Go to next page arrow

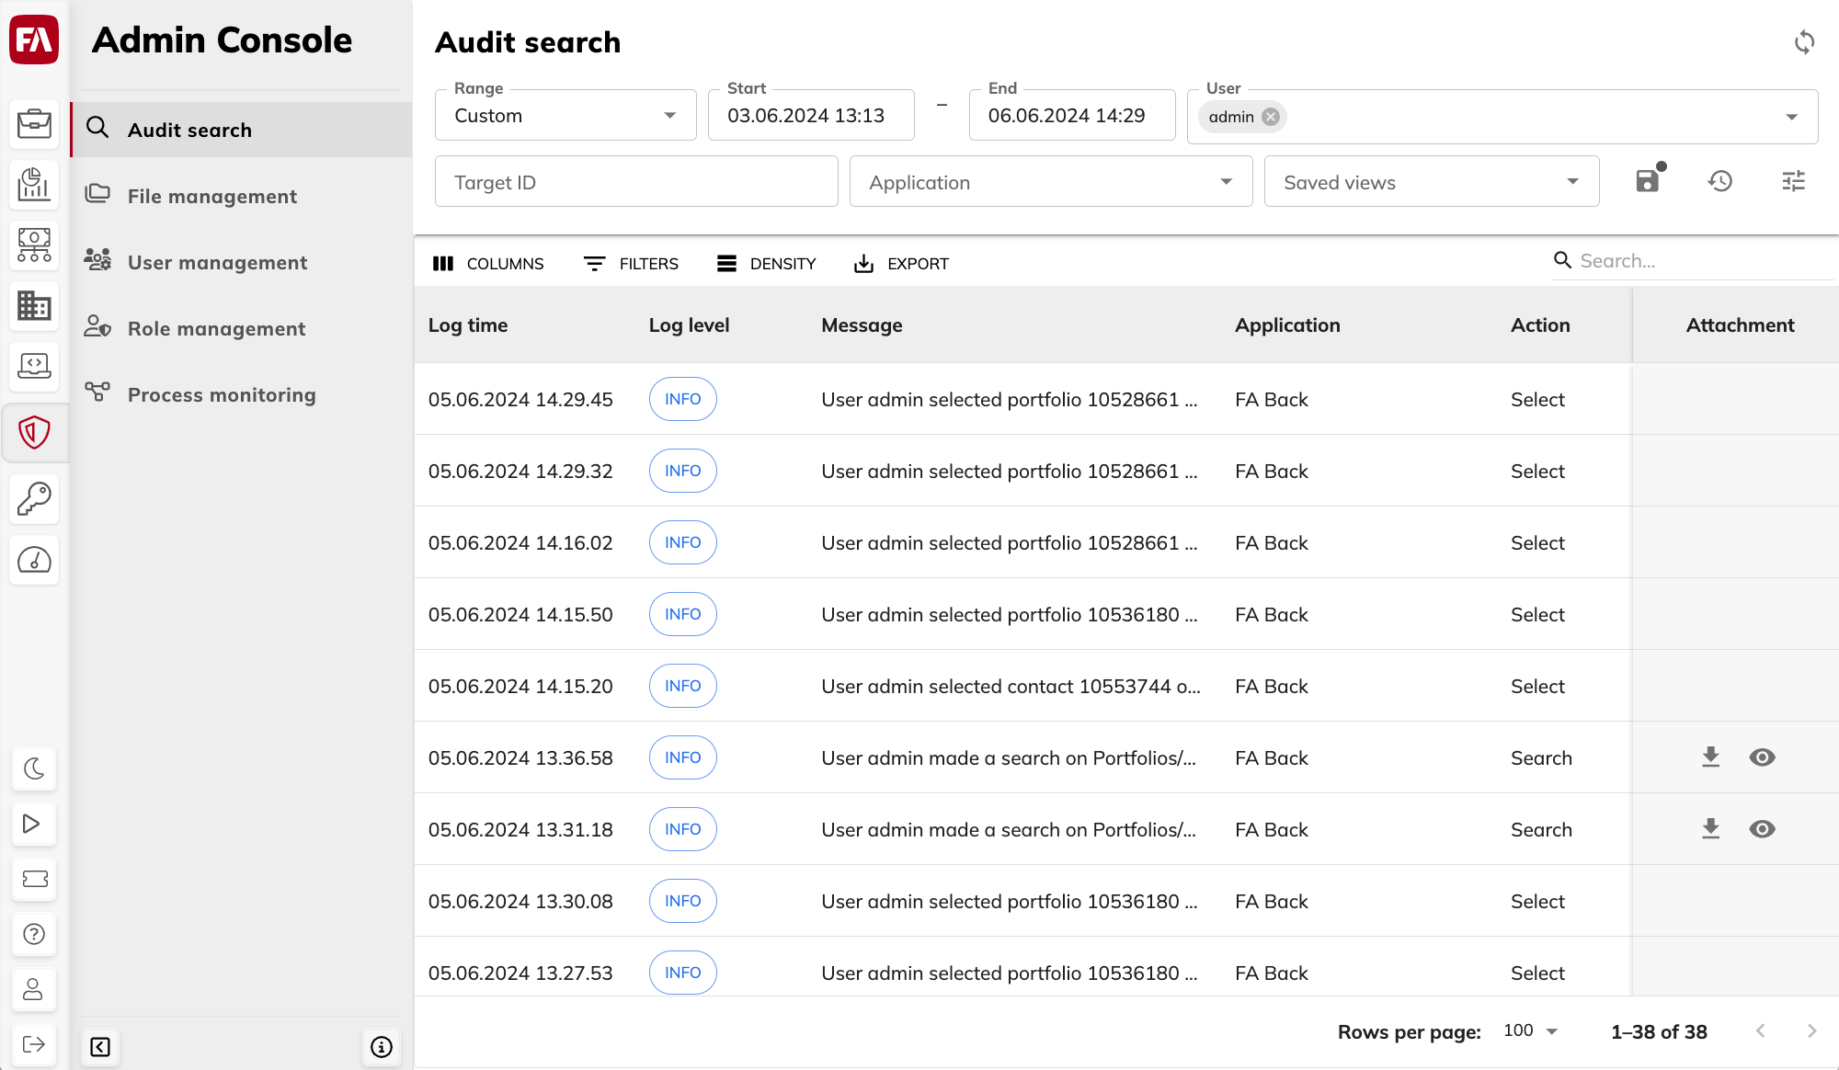(1811, 1031)
